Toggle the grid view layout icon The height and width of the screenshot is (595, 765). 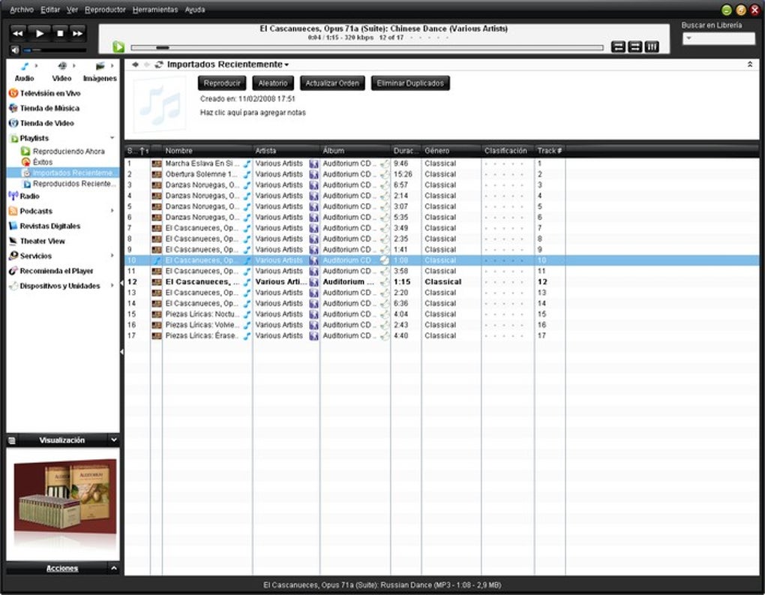pos(651,47)
